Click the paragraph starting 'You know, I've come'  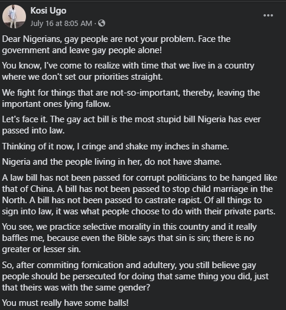click(x=128, y=71)
